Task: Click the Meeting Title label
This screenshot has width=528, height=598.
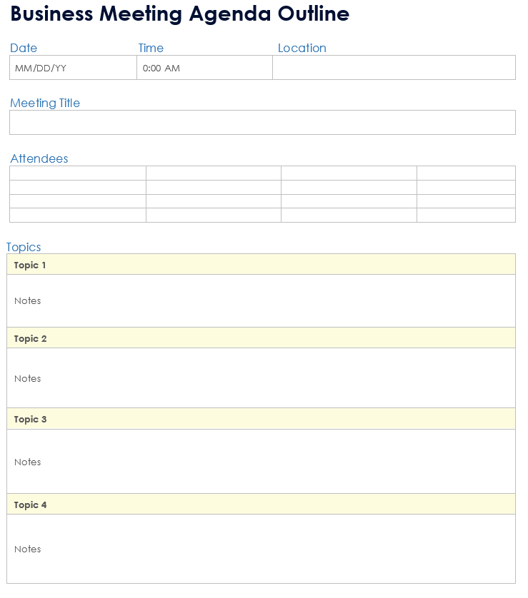Action: pyautogui.click(x=45, y=103)
